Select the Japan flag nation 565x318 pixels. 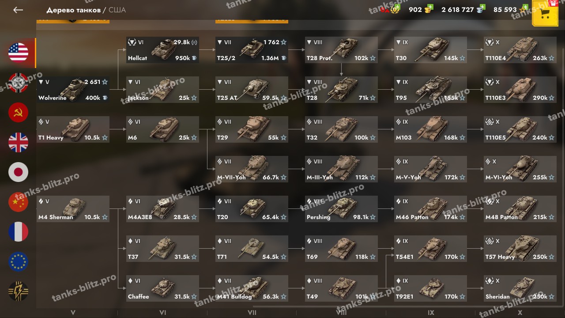click(18, 172)
